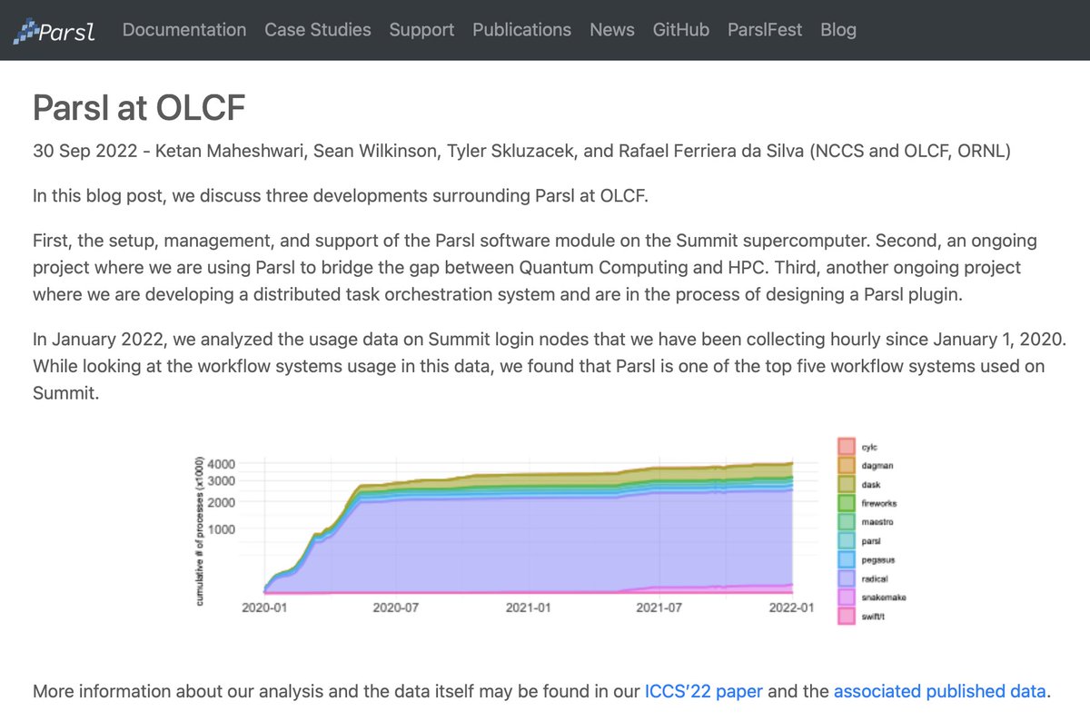This screenshot has height=721, width=1090.
Task: Click the sentence starting 'In this blog post'
Action: [341, 196]
